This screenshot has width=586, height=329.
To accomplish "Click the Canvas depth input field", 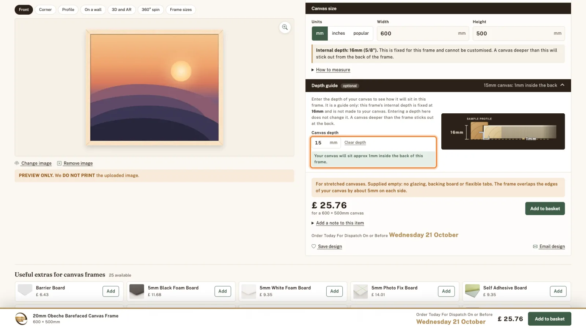I will (326, 143).
